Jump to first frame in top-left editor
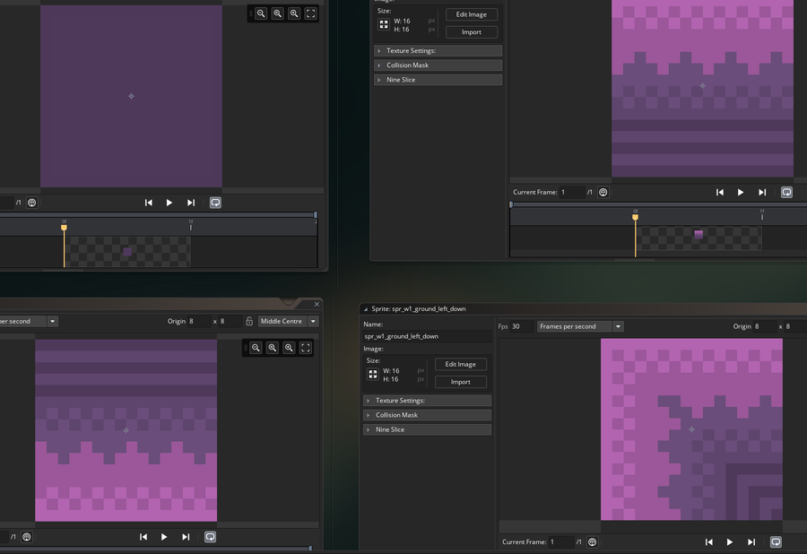This screenshot has width=807, height=554. tap(148, 203)
